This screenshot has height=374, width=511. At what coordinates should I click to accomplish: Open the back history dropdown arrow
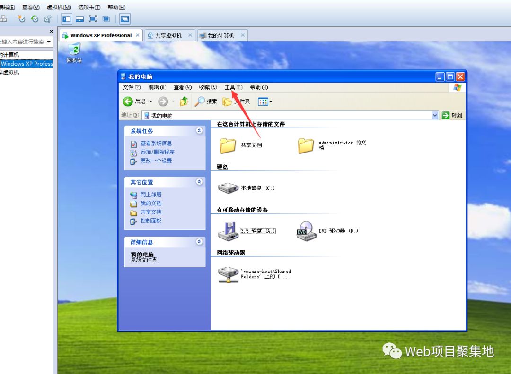pyautogui.click(x=151, y=102)
